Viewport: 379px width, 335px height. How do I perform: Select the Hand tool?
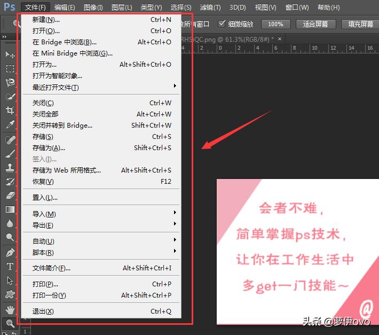(10, 310)
